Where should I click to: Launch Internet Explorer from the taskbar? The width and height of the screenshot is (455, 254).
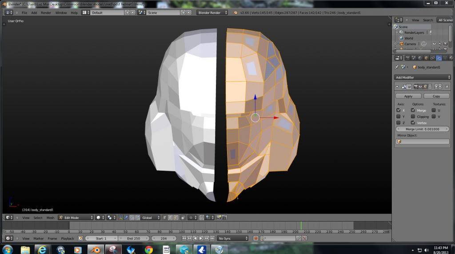(43, 250)
